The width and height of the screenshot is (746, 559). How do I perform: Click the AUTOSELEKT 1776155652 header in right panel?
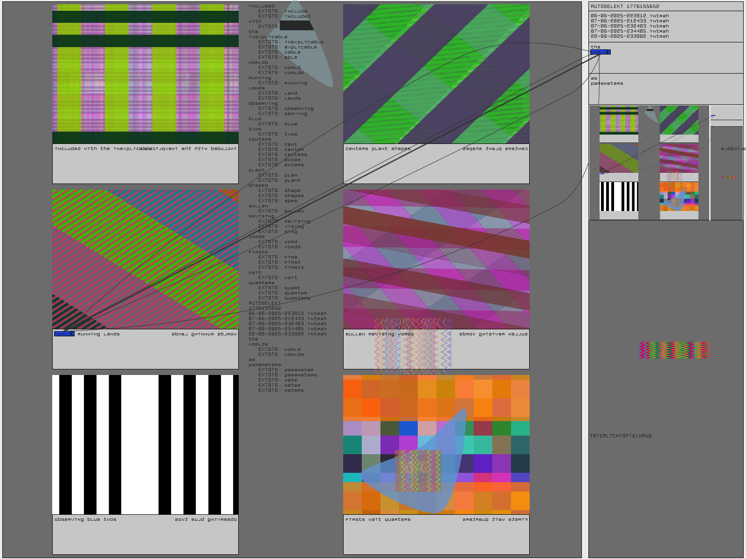pos(625,7)
